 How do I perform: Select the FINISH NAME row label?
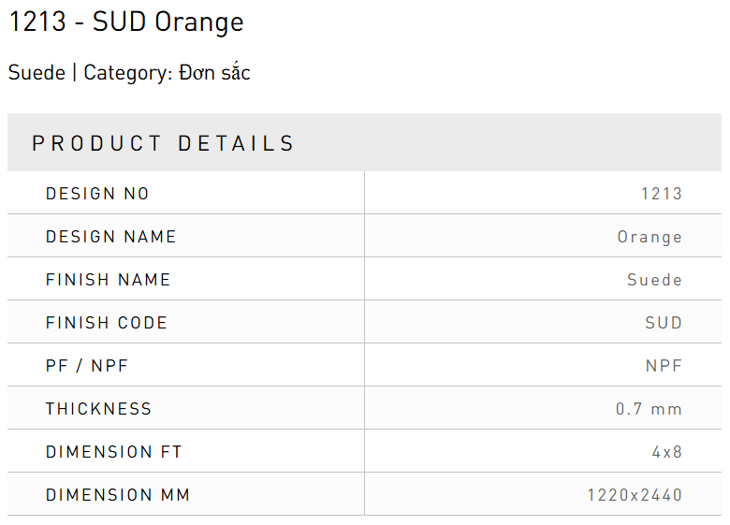point(109,280)
